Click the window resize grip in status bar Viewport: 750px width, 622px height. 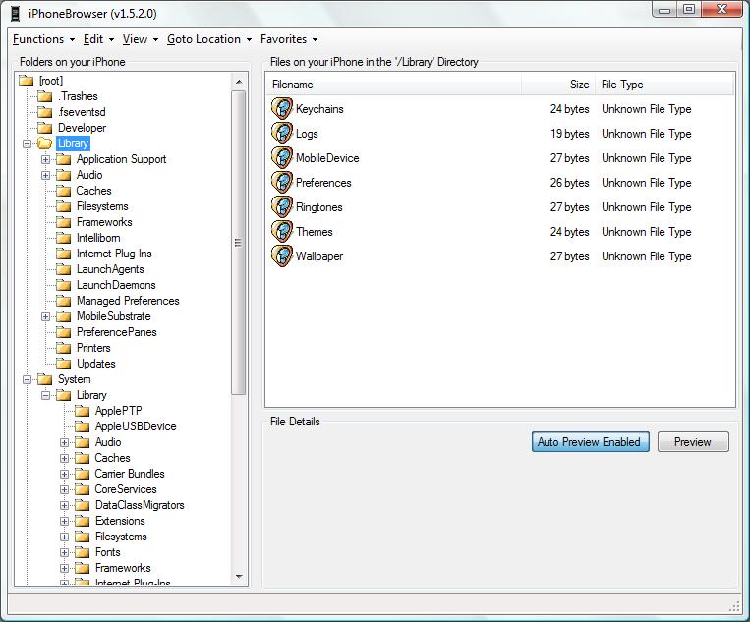click(734, 606)
